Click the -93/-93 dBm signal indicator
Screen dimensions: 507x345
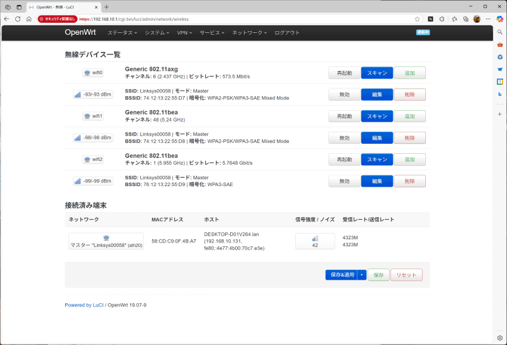coord(93,94)
